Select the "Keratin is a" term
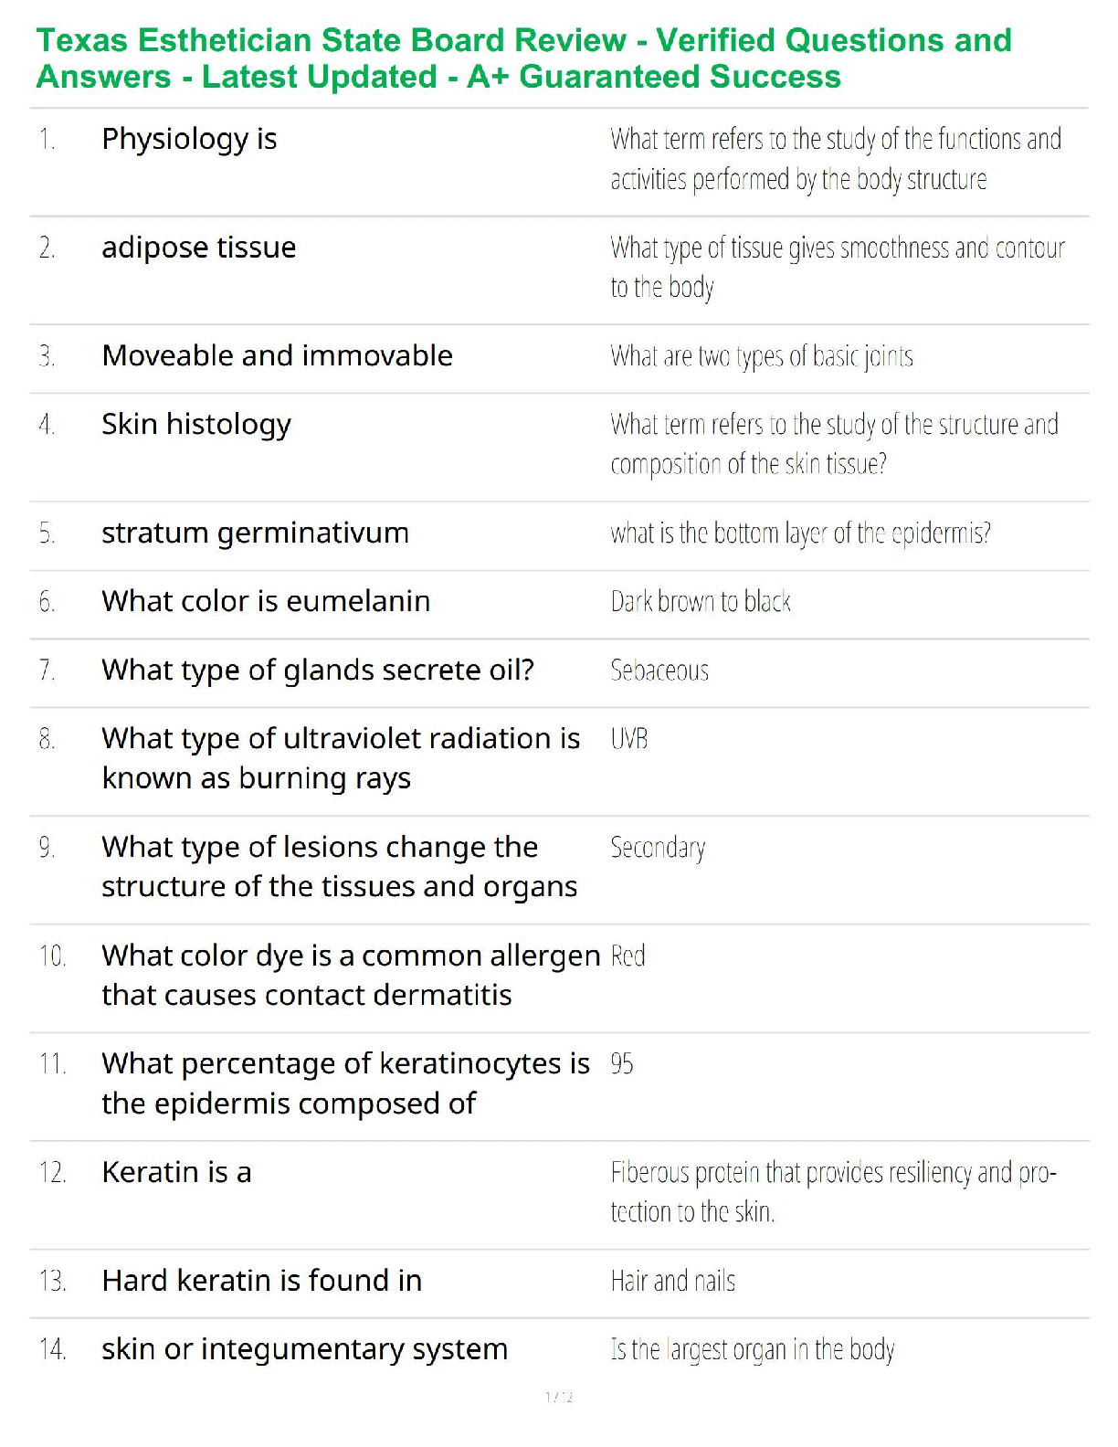1118x1447 pixels. point(176,1172)
